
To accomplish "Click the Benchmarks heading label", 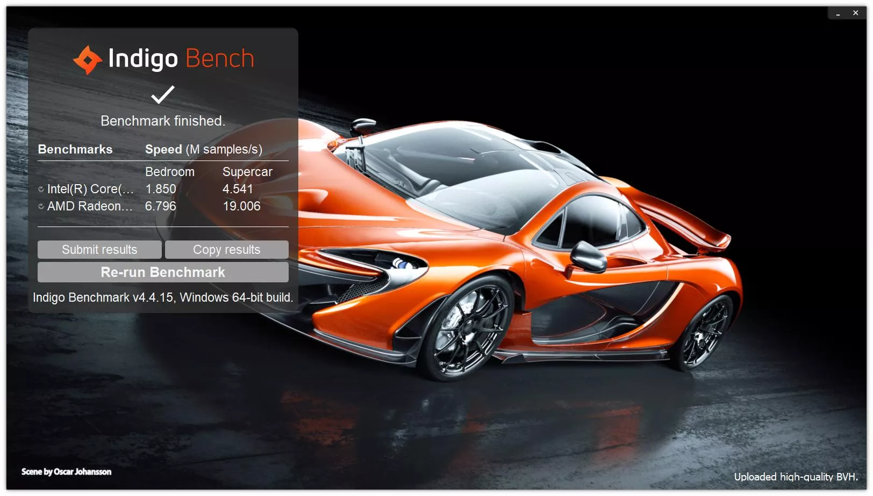I will point(75,149).
